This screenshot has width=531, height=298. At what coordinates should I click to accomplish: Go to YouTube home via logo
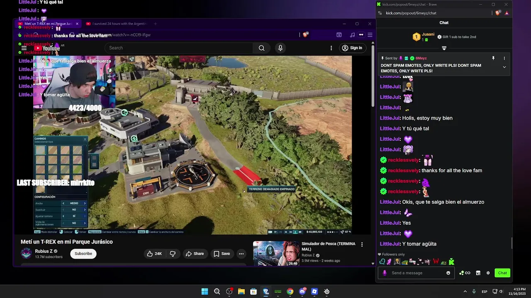coord(47,48)
